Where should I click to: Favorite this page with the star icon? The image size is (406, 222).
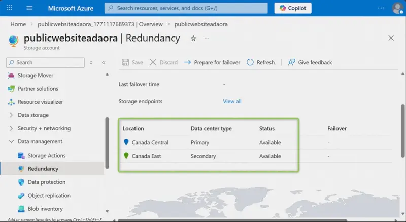(193, 39)
